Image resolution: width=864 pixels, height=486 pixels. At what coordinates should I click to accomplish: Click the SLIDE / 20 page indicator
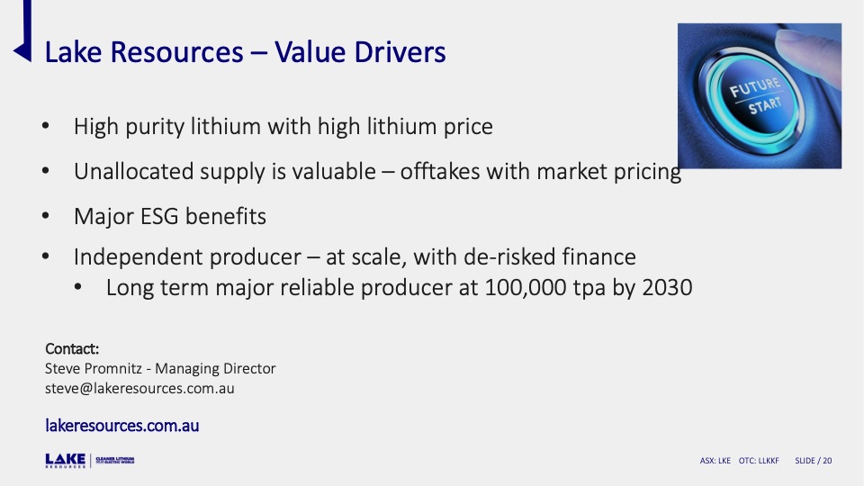click(x=814, y=461)
